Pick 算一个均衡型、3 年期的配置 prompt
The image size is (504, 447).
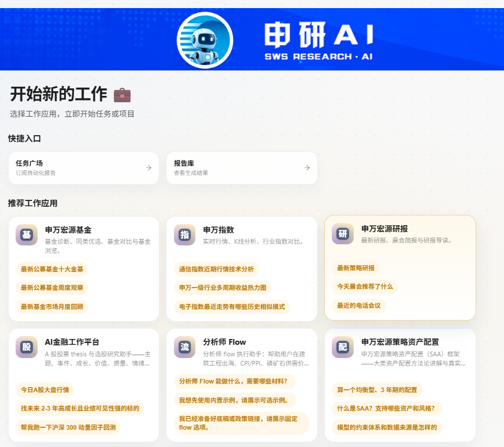pos(377,389)
